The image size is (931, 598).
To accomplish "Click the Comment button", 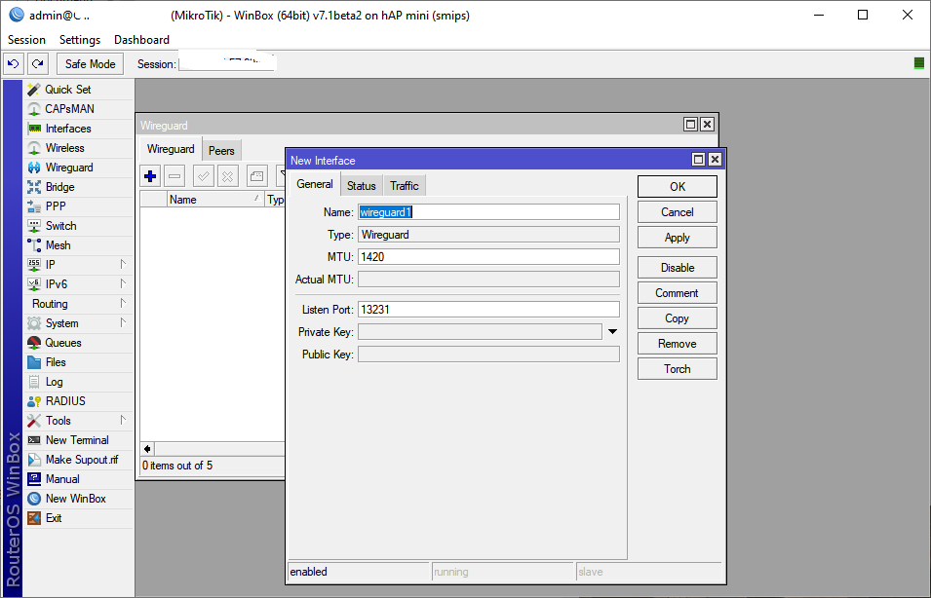I will click(x=678, y=293).
